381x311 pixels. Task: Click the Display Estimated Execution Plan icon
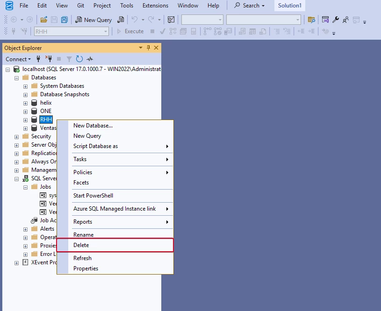click(x=173, y=31)
